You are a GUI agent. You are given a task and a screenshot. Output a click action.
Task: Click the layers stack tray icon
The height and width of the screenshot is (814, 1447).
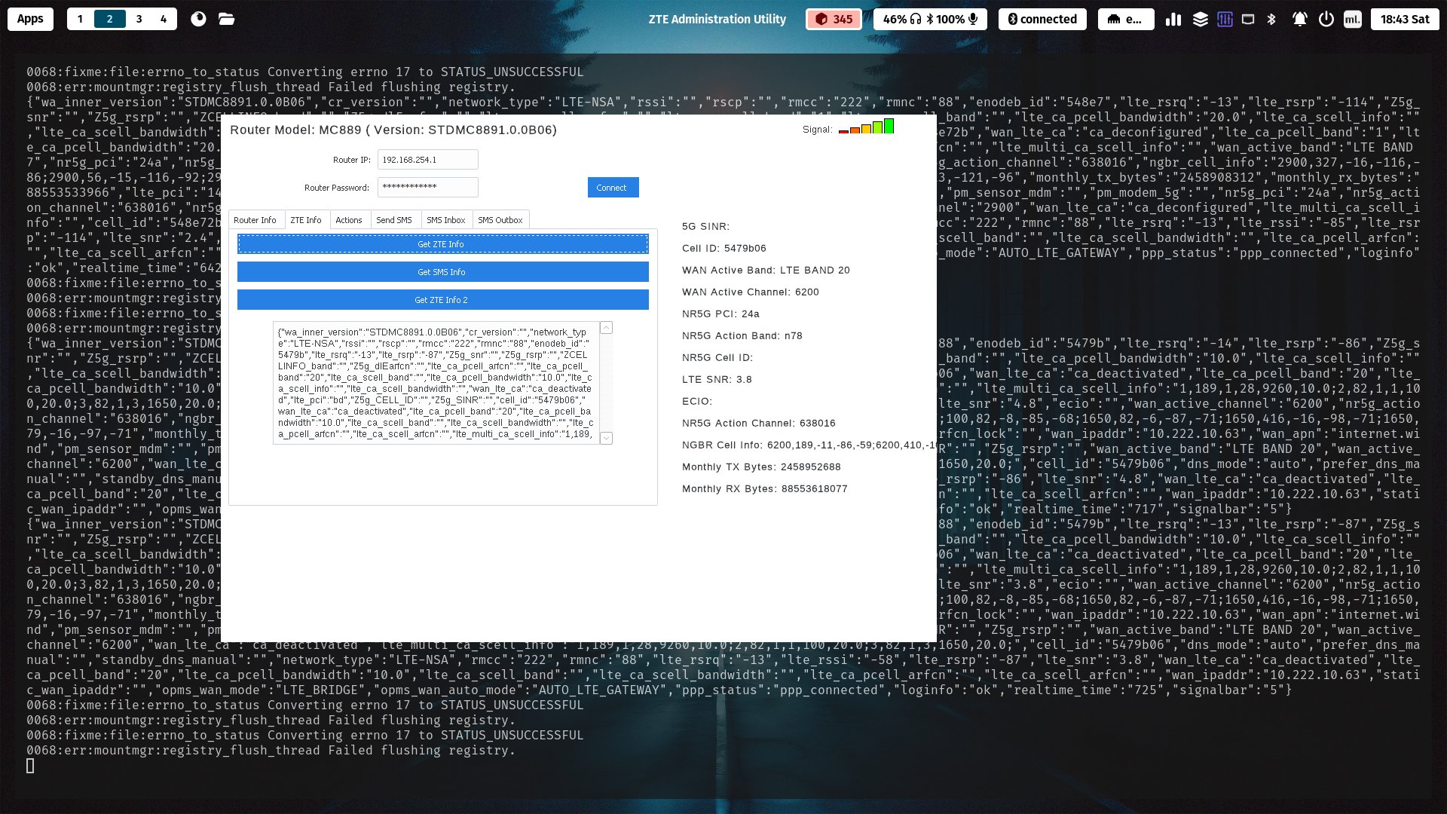[1200, 20]
